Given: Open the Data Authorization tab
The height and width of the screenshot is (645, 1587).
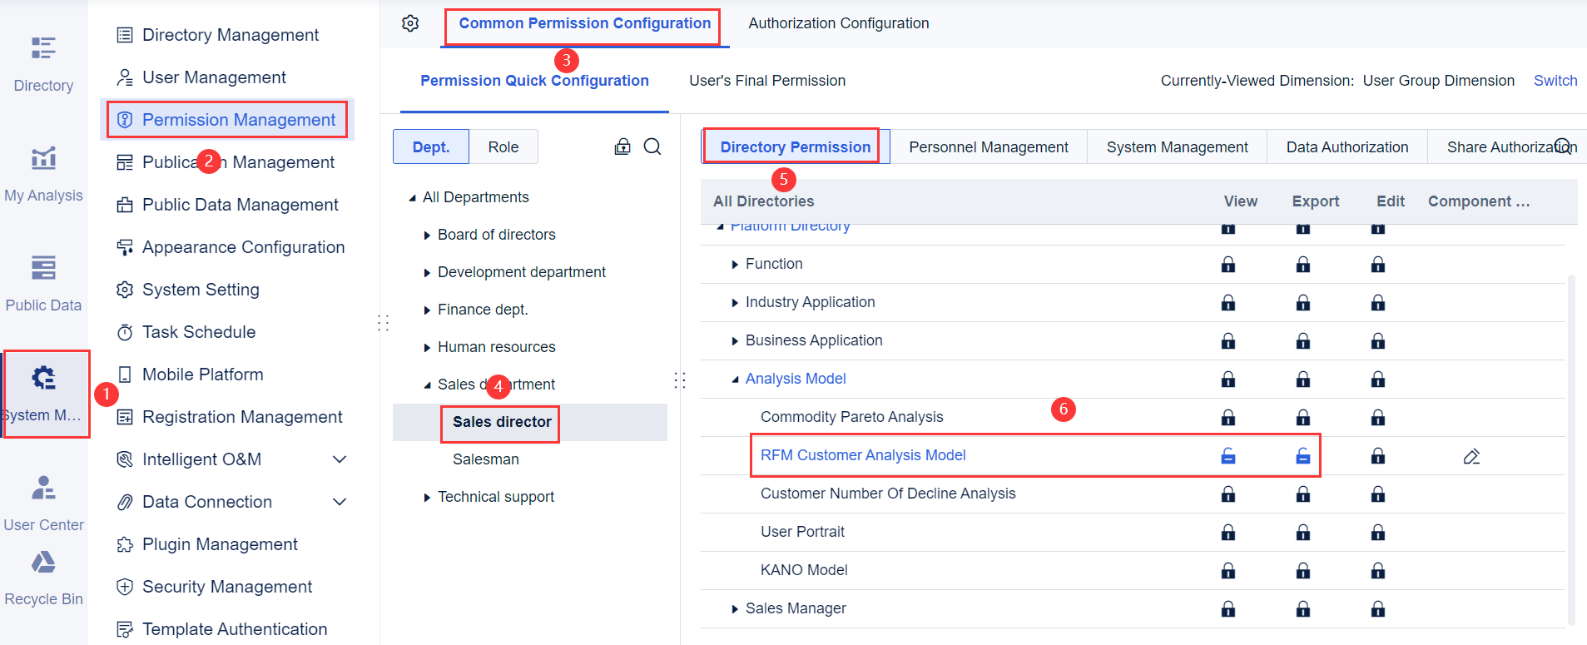Looking at the screenshot, I should point(1346,147).
